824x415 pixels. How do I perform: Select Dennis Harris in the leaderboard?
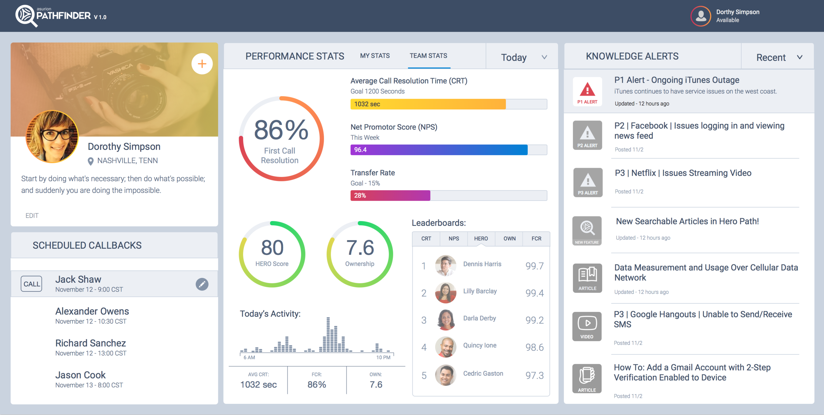482,264
